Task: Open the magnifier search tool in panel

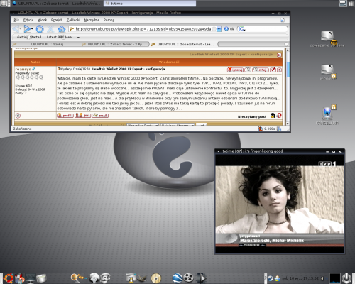Action: pyautogui.click(x=77, y=278)
